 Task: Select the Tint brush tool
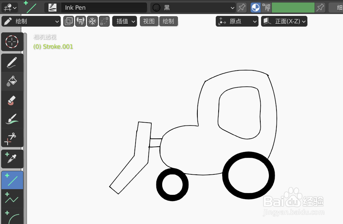pyautogui.click(x=12, y=119)
